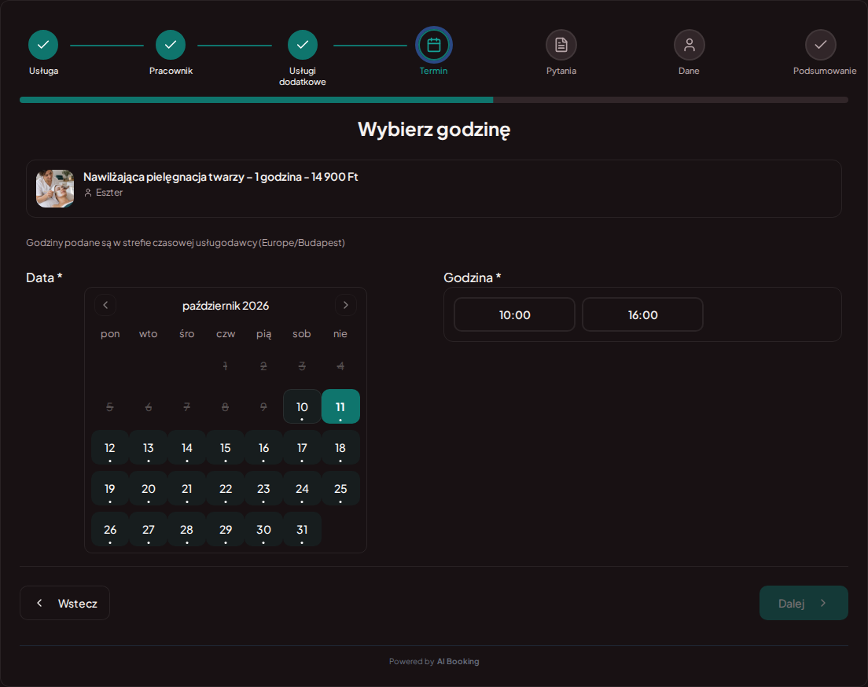
Task: Select October 30 on the calendar
Action: pos(263,530)
